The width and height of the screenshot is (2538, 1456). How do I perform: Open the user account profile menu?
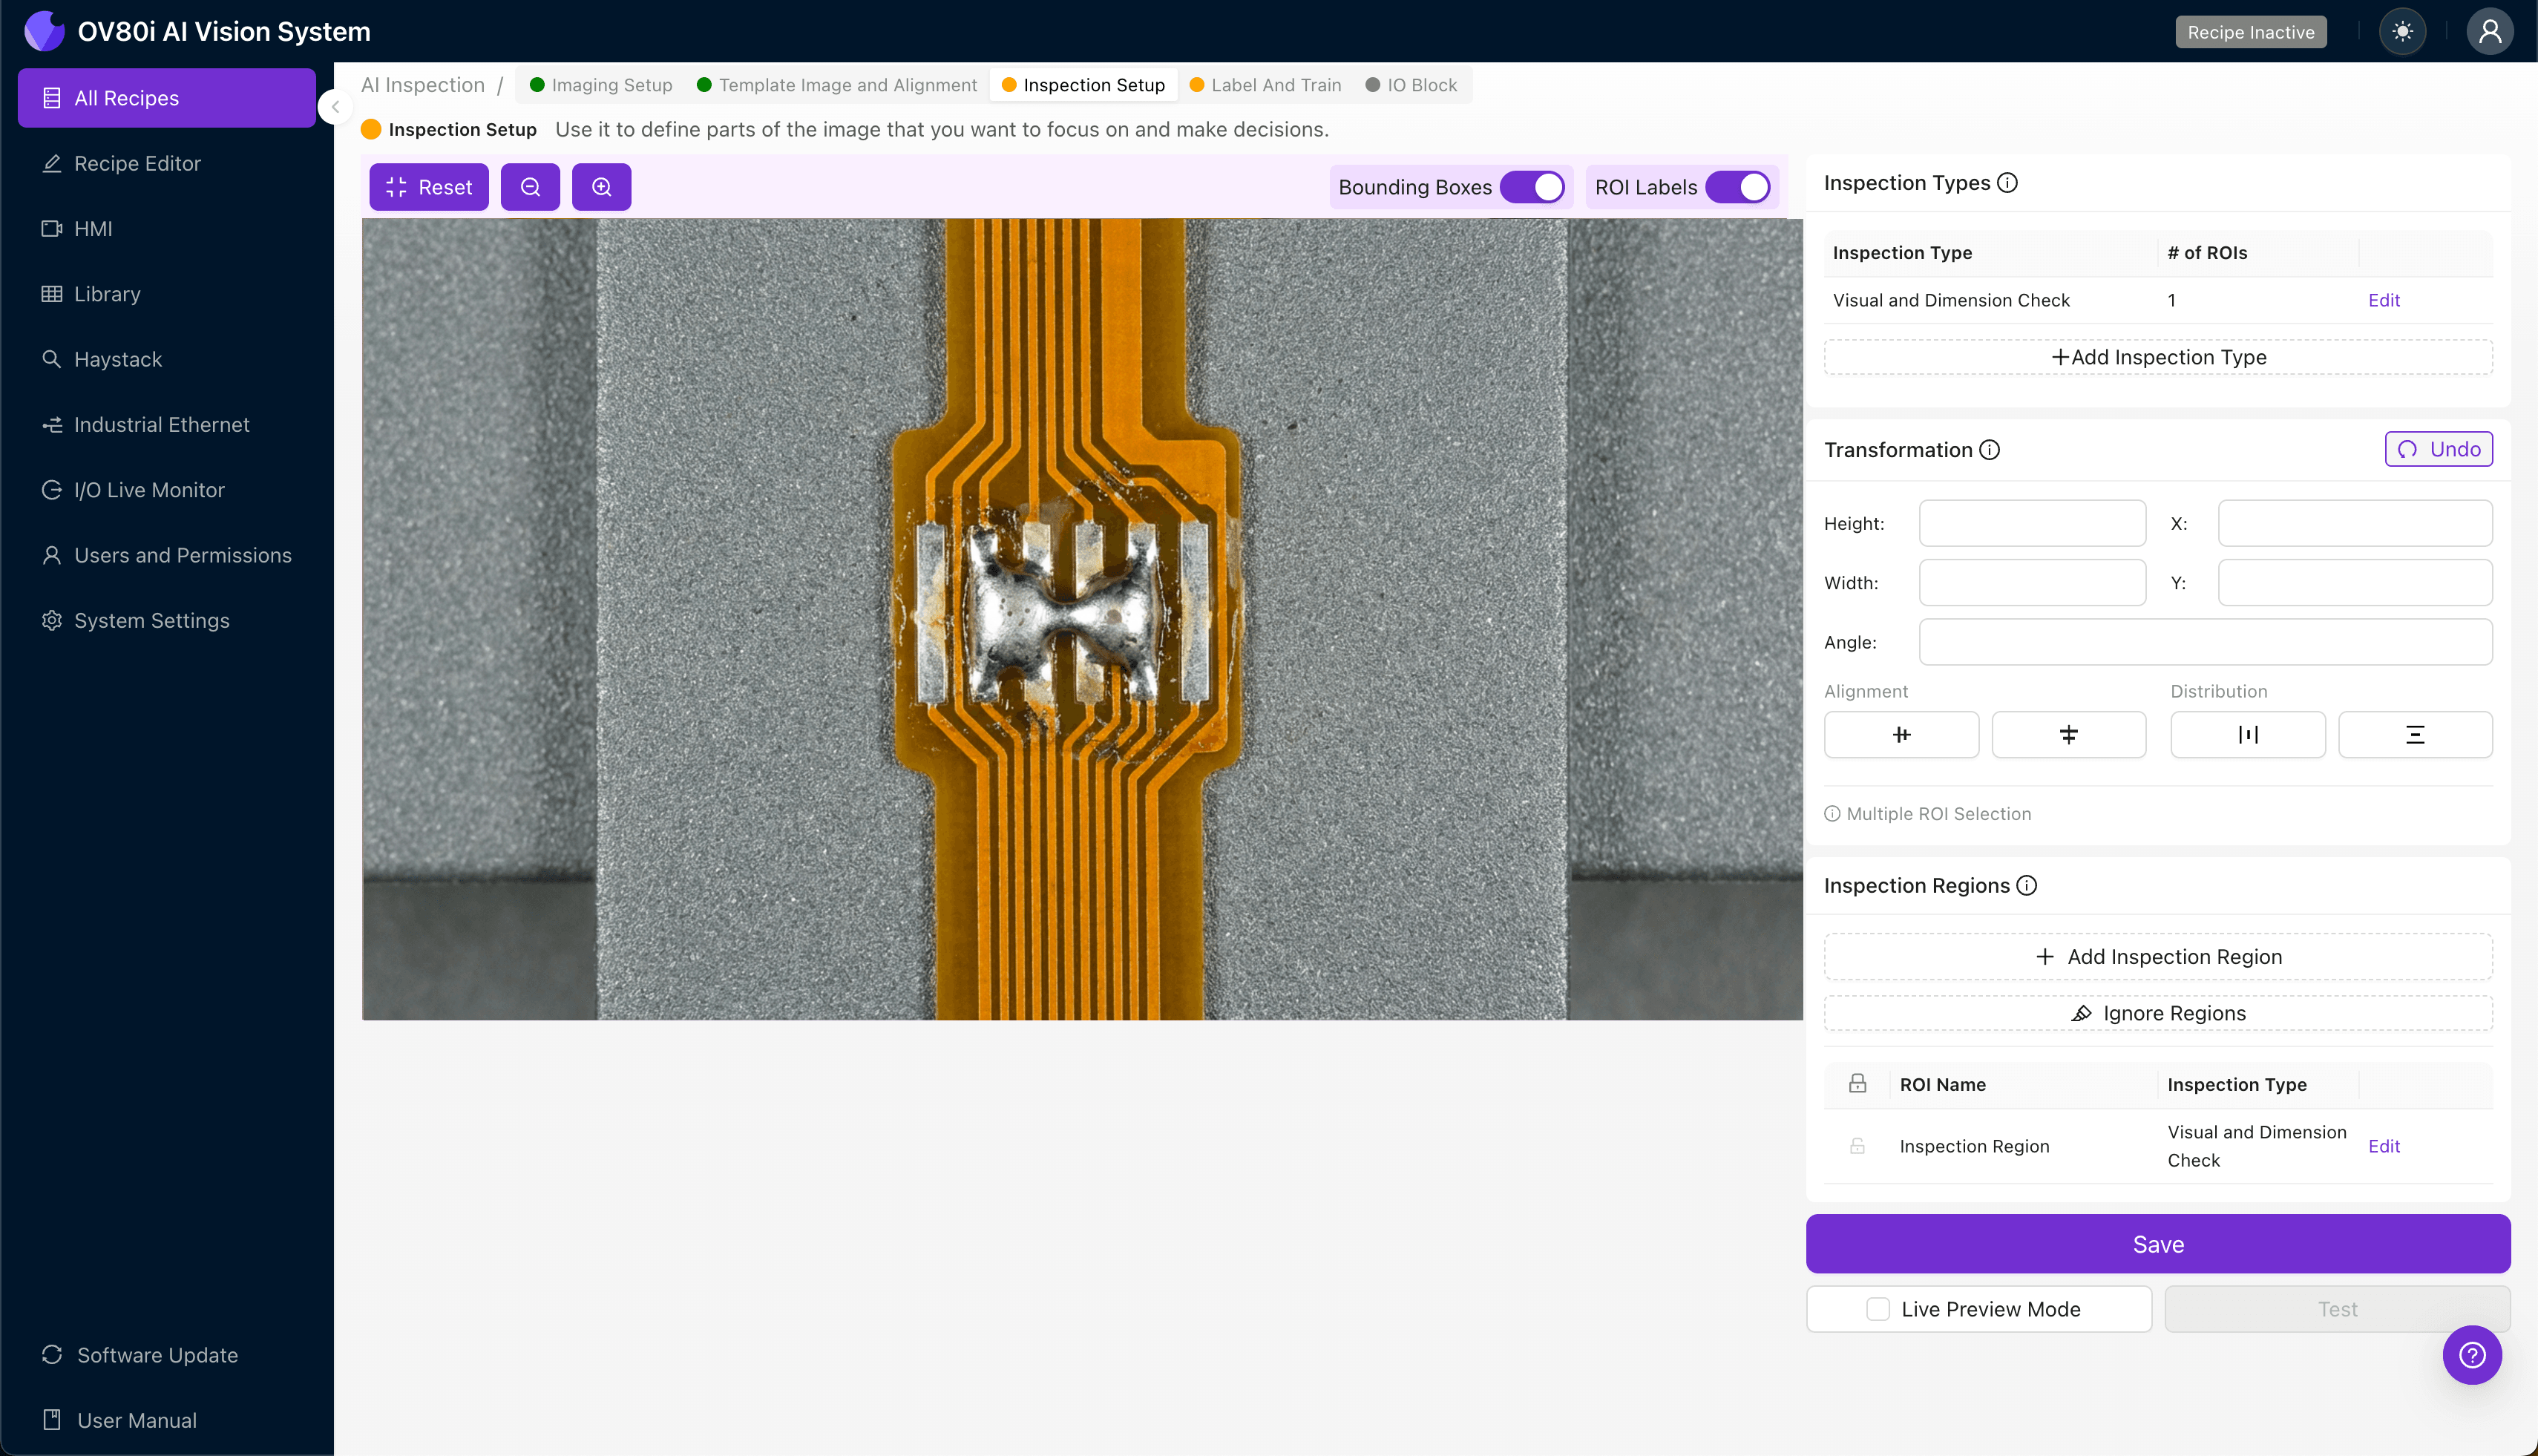(2489, 32)
